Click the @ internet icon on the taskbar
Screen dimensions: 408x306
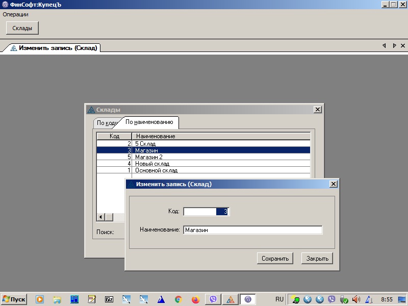click(x=248, y=299)
